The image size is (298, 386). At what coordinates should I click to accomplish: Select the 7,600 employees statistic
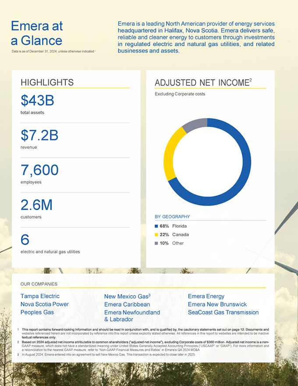click(x=39, y=170)
